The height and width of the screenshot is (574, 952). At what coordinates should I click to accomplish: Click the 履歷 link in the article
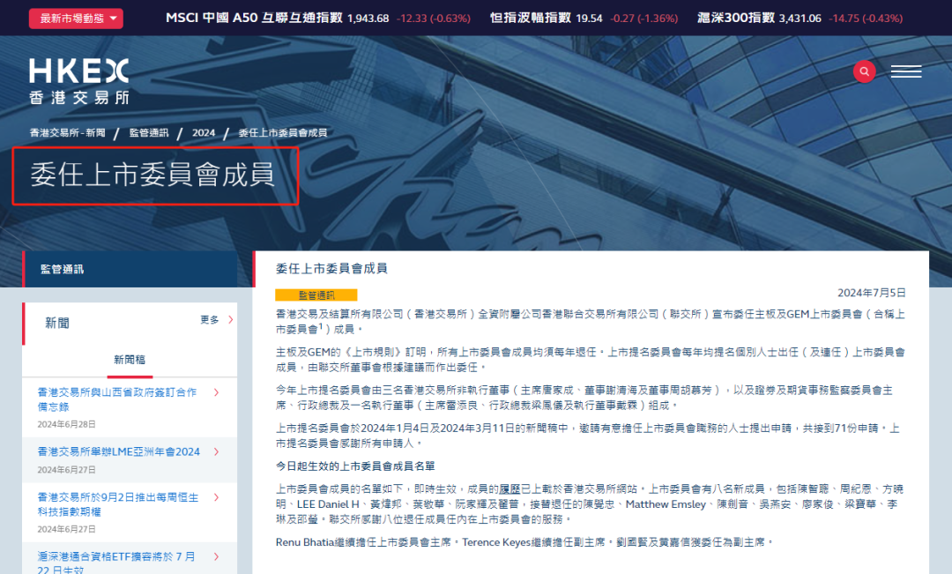tap(510, 489)
